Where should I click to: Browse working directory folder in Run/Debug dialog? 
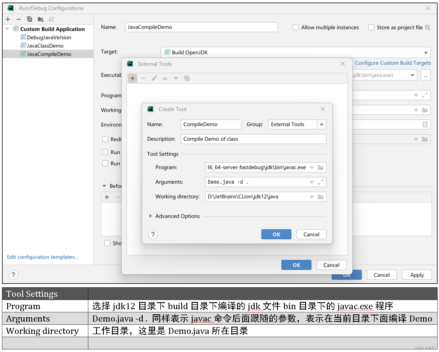(x=425, y=110)
